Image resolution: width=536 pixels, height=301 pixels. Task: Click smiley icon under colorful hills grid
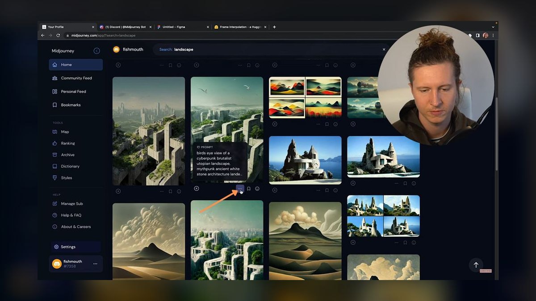[x=335, y=124]
